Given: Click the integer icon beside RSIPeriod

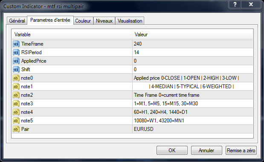Looking at the screenshot, I should point(16,52).
